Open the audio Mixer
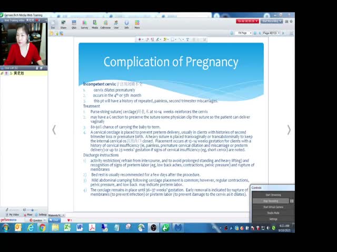 pos(28,215)
